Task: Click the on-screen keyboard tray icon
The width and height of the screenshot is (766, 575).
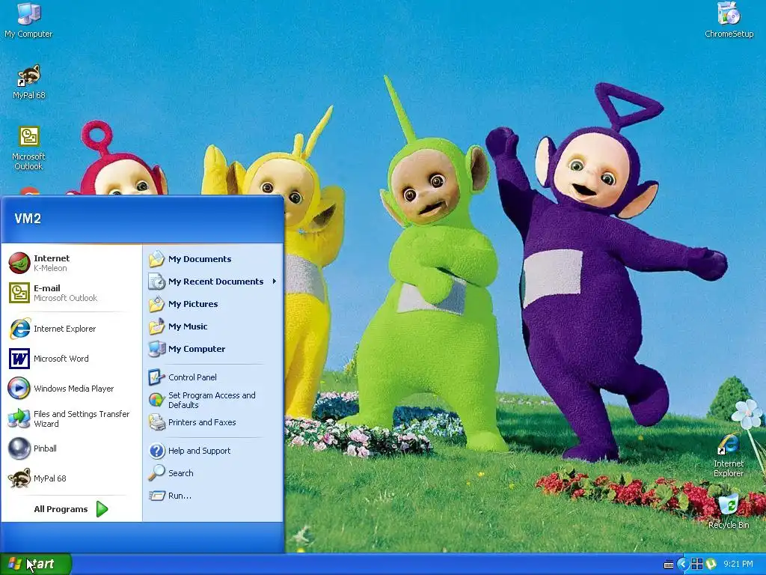Action: click(668, 565)
